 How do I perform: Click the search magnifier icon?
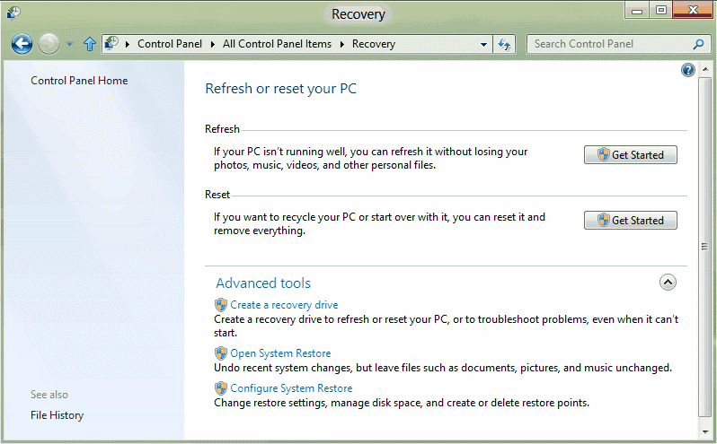click(x=698, y=44)
